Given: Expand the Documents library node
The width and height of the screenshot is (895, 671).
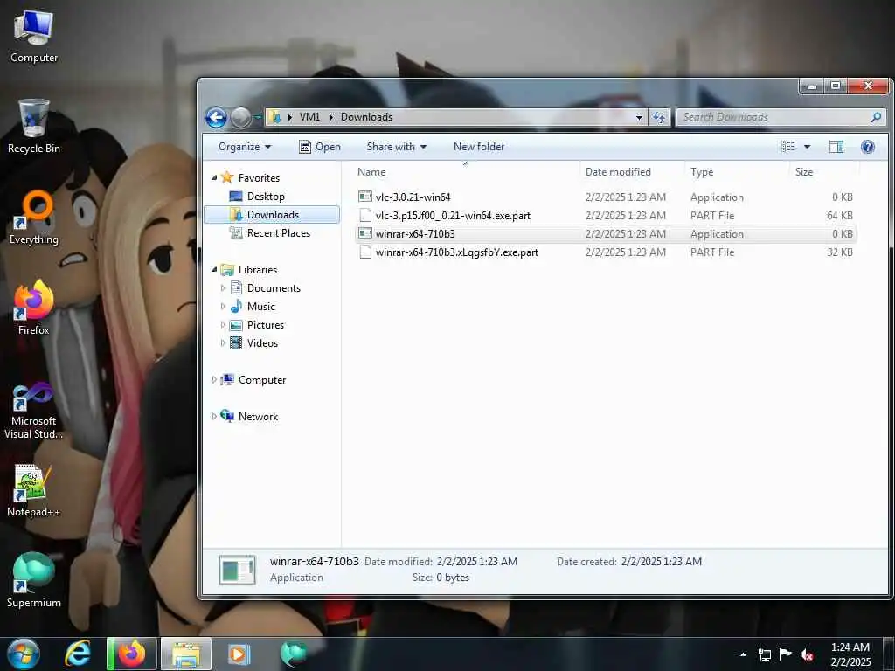Looking at the screenshot, I should (223, 288).
